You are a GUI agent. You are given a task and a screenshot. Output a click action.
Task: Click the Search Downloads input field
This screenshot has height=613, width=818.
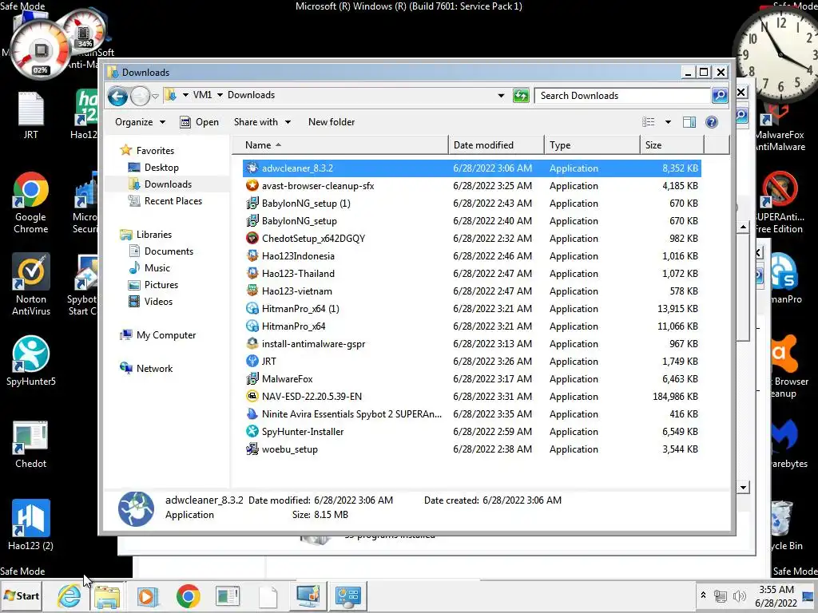pyautogui.click(x=623, y=96)
